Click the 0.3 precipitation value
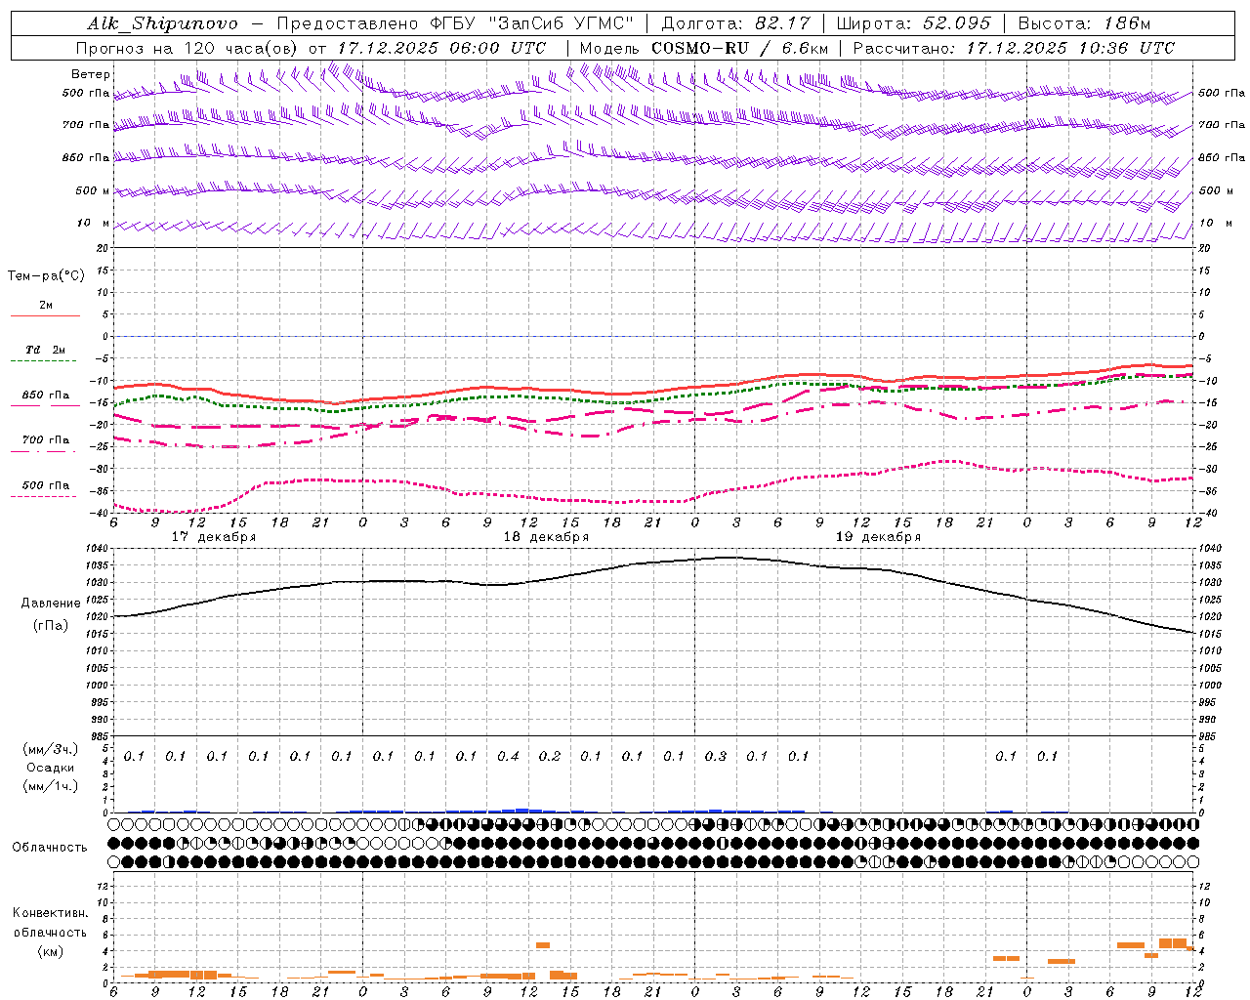This screenshot has height=1000, width=1250. 716,757
